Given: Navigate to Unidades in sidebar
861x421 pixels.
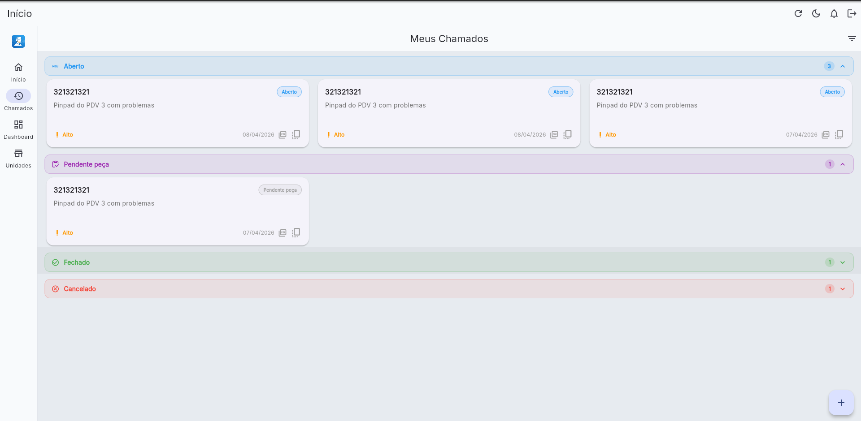Looking at the screenshot, I should click(18, 158).
